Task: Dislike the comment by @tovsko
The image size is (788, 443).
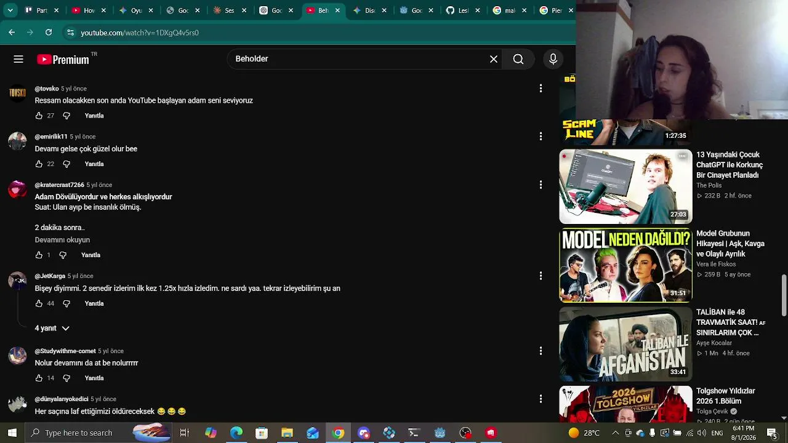Action: (x=66, y=116)
